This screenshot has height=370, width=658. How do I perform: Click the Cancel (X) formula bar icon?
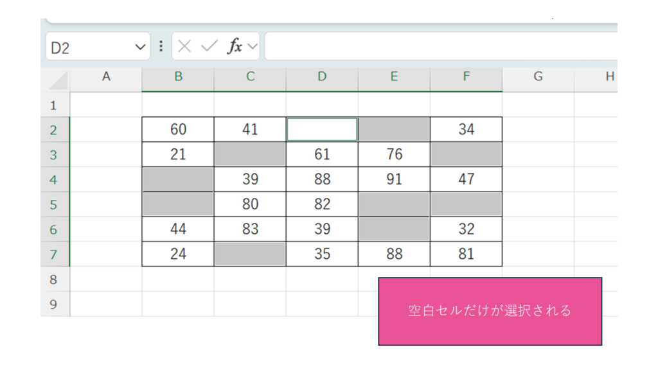point(185,47)
